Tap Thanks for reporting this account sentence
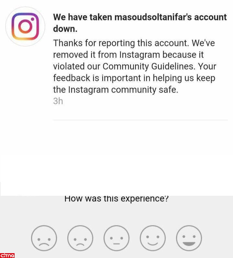The width and height of the screenshot is (233, 258). tap(121, 43)
